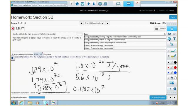Pick the large black dot pen
The image size is (188, 106).
(x=175, y=62)
